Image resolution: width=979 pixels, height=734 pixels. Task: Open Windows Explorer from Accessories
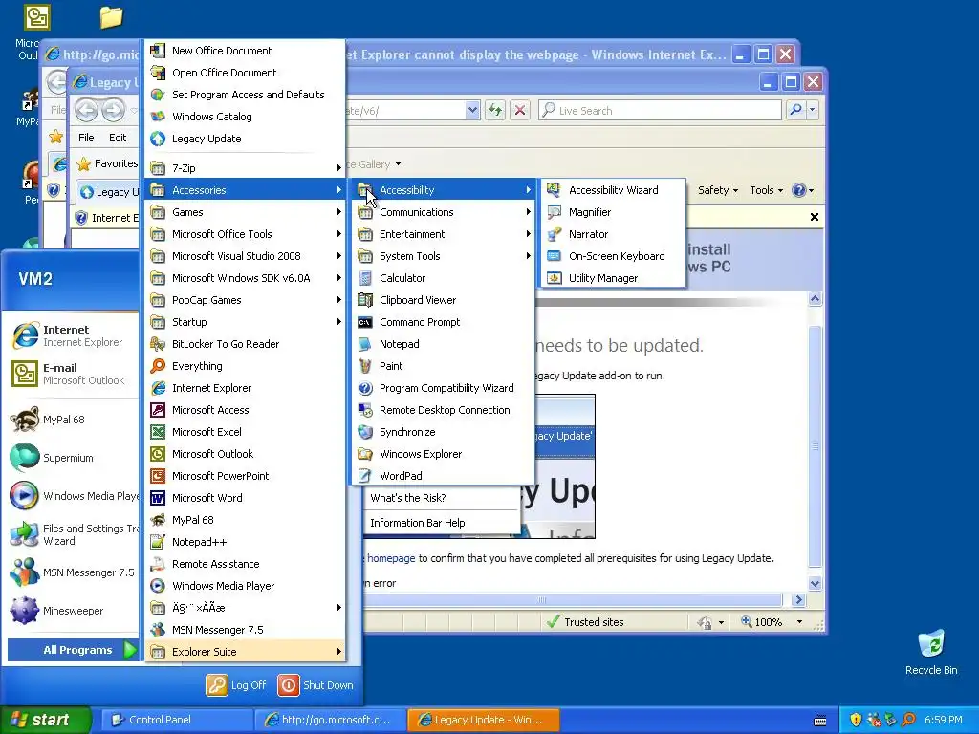[444, 454]
